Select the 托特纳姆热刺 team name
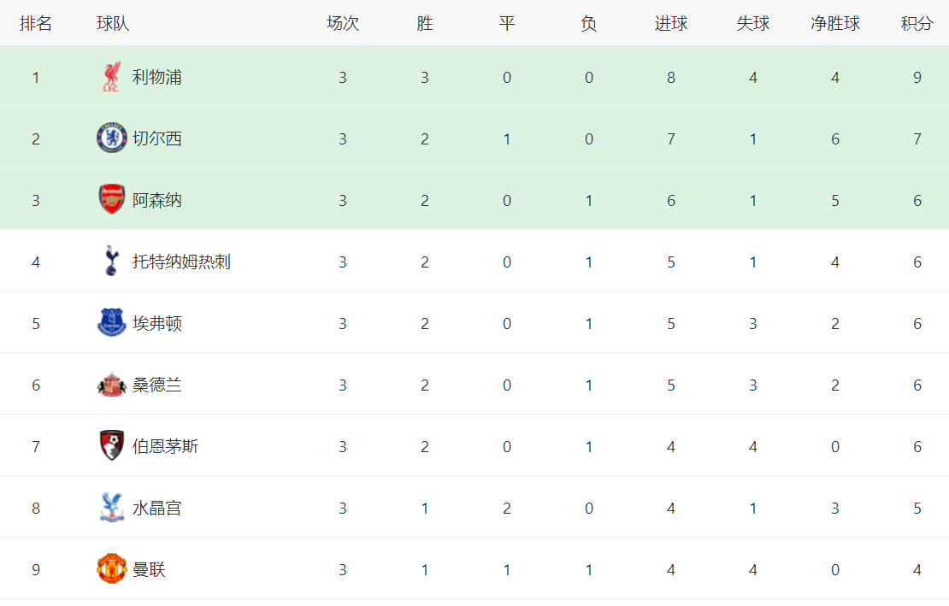 pyautogui.click(x=181, y=262)
